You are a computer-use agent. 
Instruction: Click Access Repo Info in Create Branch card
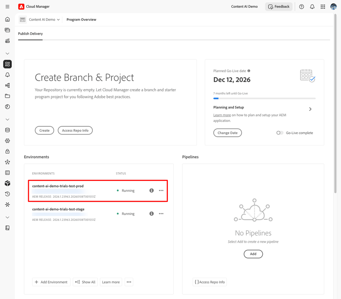[75, 130]
